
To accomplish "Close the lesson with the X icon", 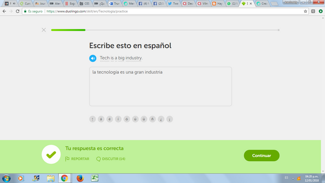I will pos(44,30).
